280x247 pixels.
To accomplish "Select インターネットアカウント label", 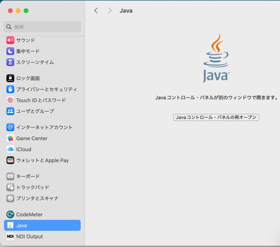I will pos(44,127).
